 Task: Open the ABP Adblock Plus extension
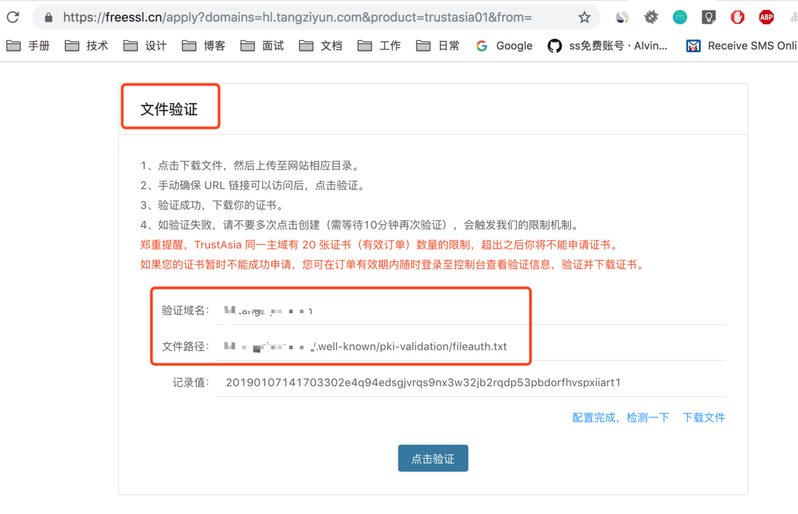766,17
